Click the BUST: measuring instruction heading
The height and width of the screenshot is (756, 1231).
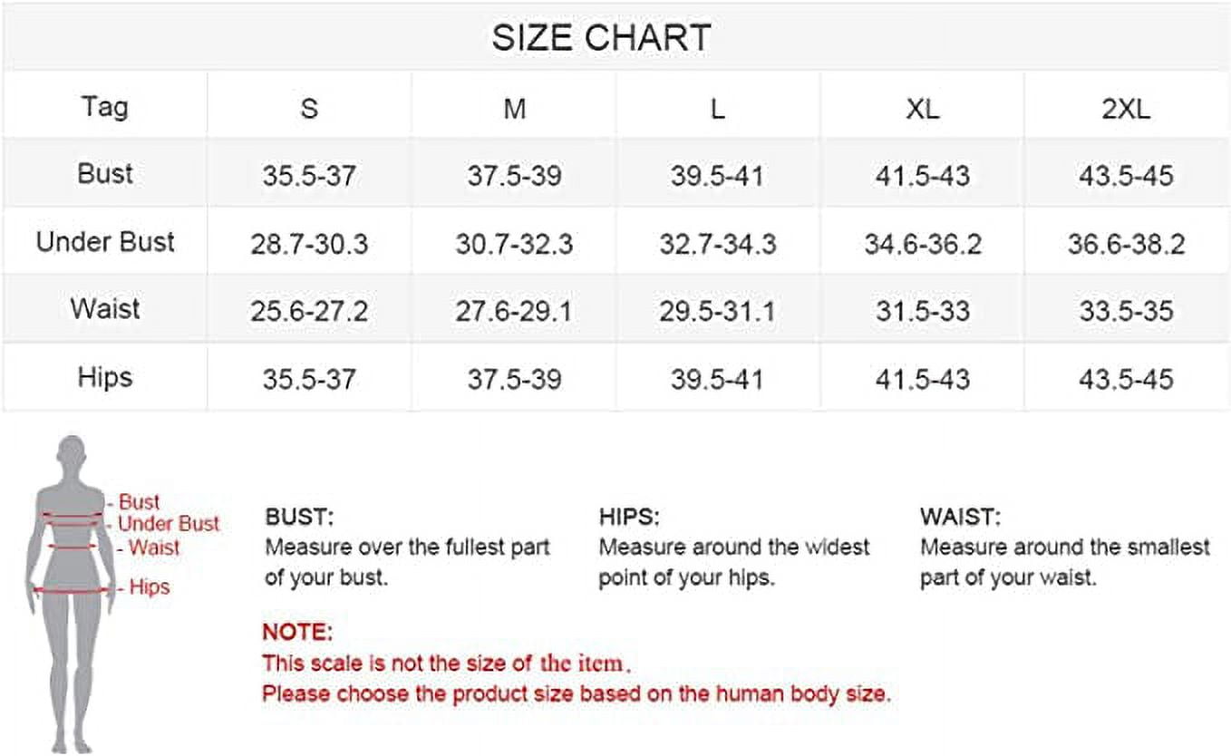point(299,518)
